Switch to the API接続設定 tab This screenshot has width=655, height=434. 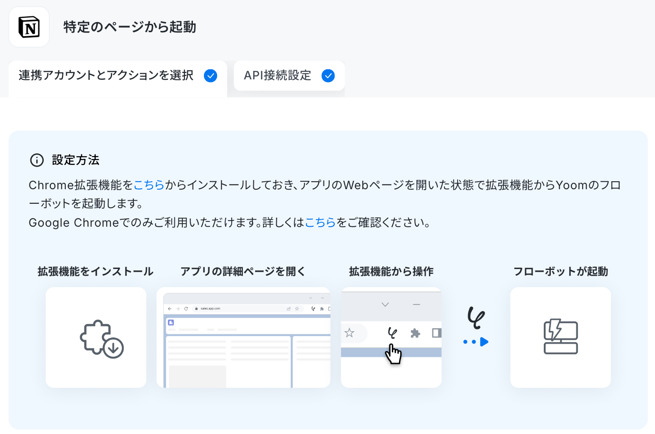289,76
